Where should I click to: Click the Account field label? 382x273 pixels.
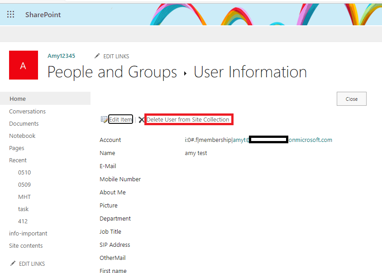coord(110,140)
